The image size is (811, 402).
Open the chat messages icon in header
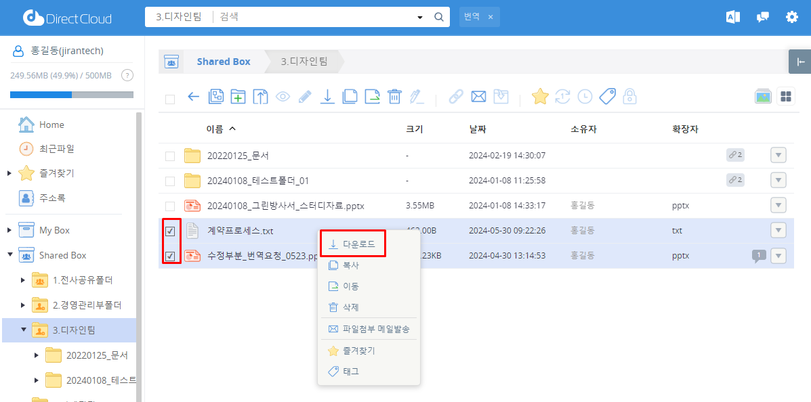(x=762, y=17)
